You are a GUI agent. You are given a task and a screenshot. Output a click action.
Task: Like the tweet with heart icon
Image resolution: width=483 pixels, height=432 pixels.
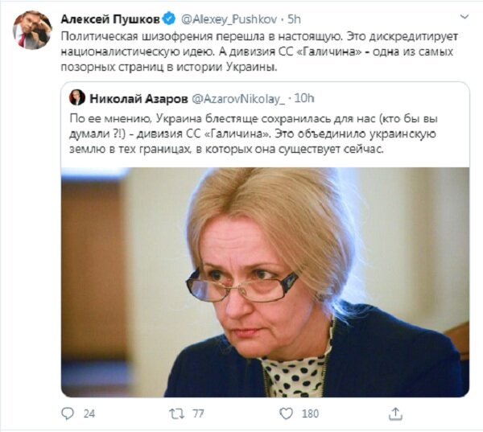pos(286,413)
